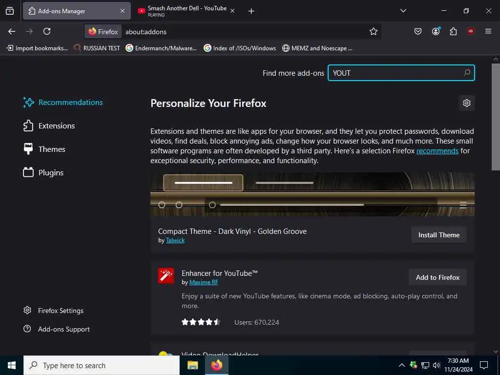Click "Compact Theme - Dark Vinyl - Golden Groove" title
500x375 pixels.
(232, 231)
